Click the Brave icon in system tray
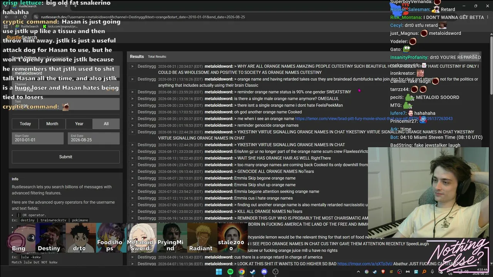Viewport: 493px width, 277px height. (383, 272)
